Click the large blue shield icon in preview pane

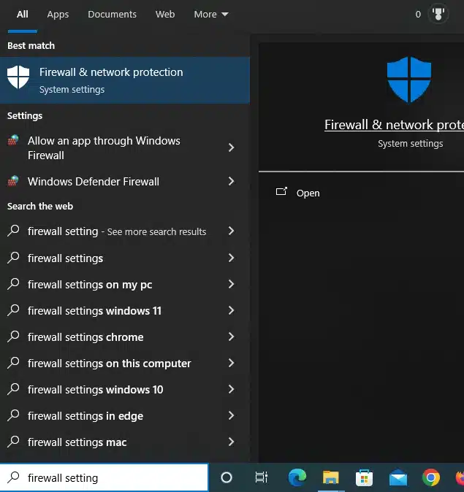click(x=409, y=80)
